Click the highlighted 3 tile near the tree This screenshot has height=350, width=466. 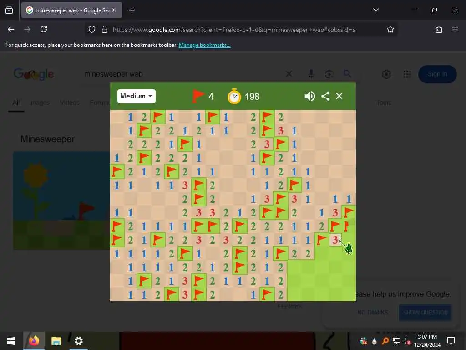[x=335, y=240]
